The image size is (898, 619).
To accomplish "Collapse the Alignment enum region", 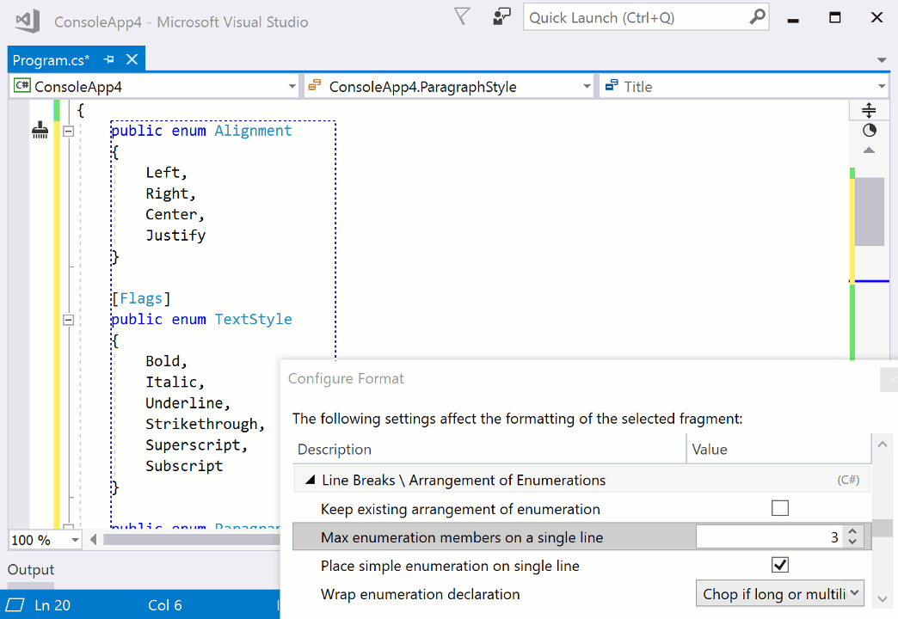I will pos(68,130).
